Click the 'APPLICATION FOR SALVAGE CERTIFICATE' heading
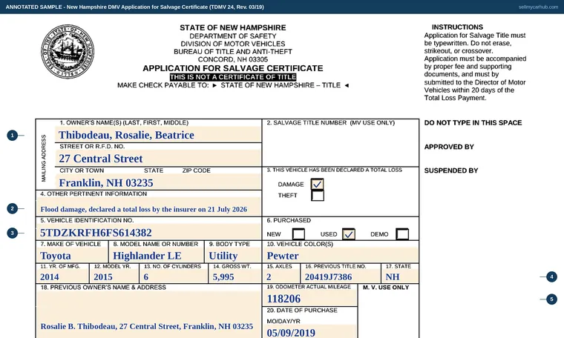The width and height of the screenshot is (564, 338). point(233,68)
